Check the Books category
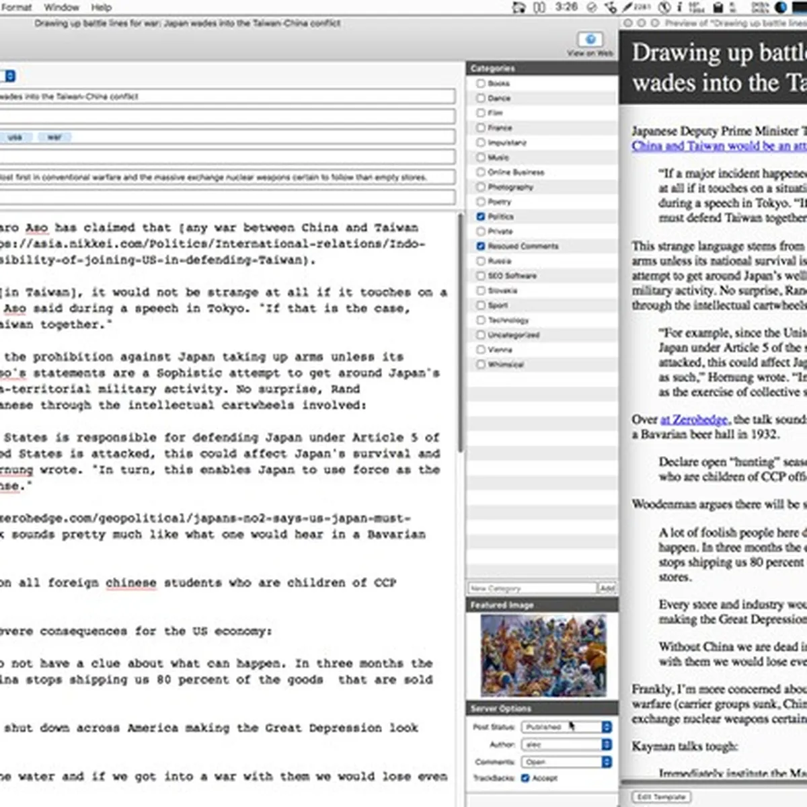This screenshot has height=807, width=807. (x=480, y=83)
